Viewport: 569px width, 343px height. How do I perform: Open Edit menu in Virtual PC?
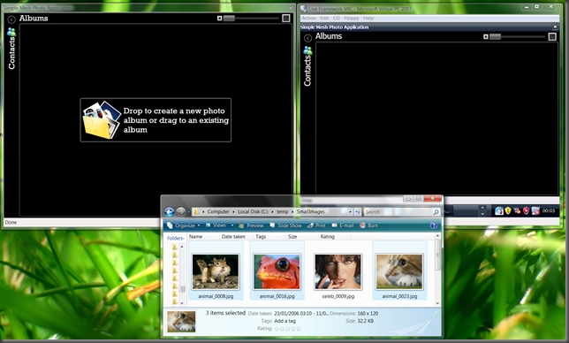pos(324,19)
